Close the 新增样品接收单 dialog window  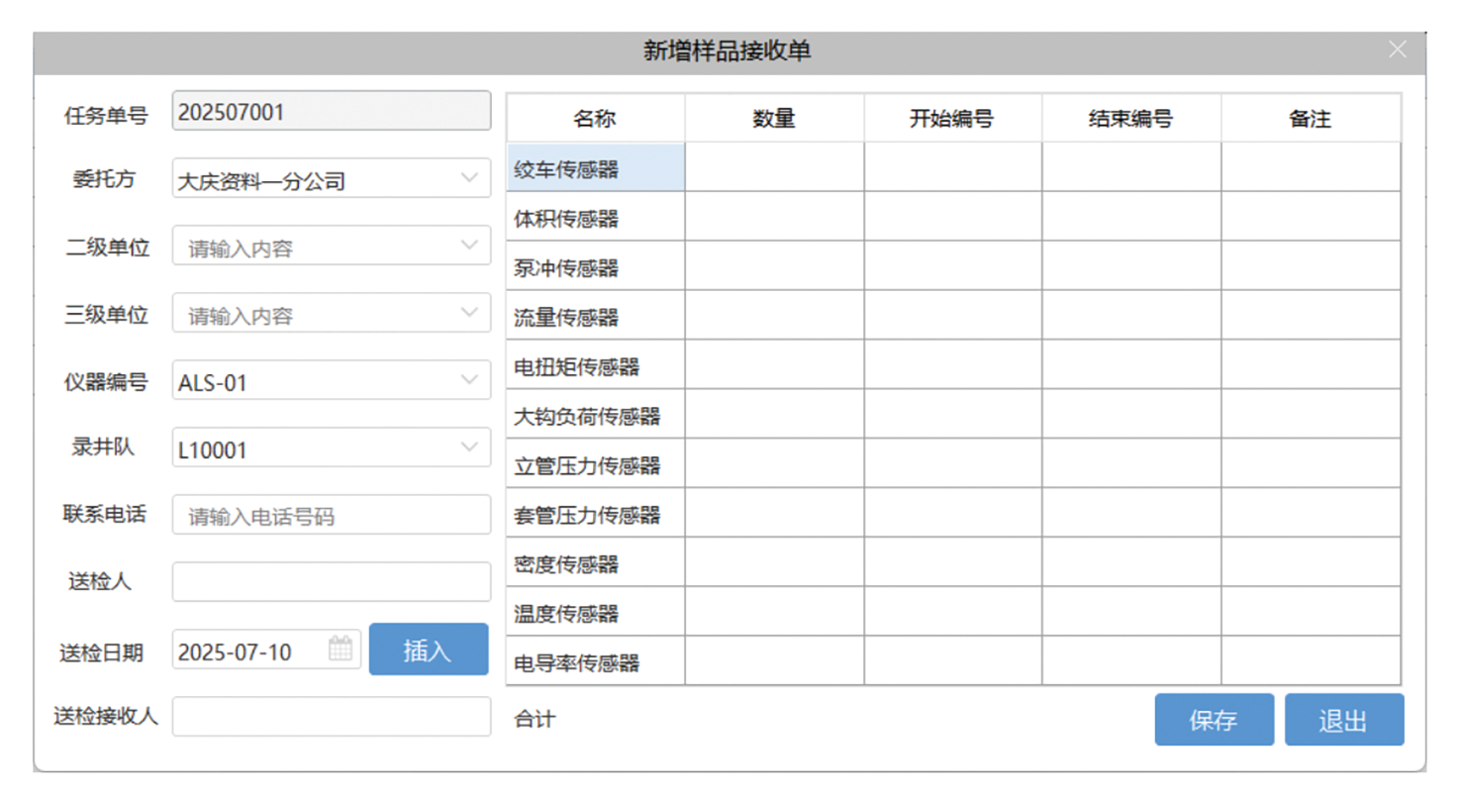pos(1398,50)
